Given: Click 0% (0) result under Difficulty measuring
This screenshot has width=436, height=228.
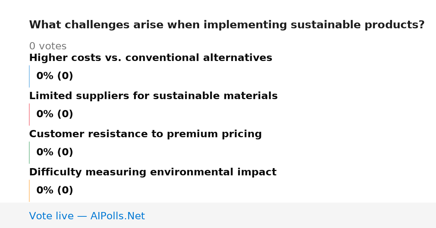Looking at the screenshot, I should tap(54, 191).
